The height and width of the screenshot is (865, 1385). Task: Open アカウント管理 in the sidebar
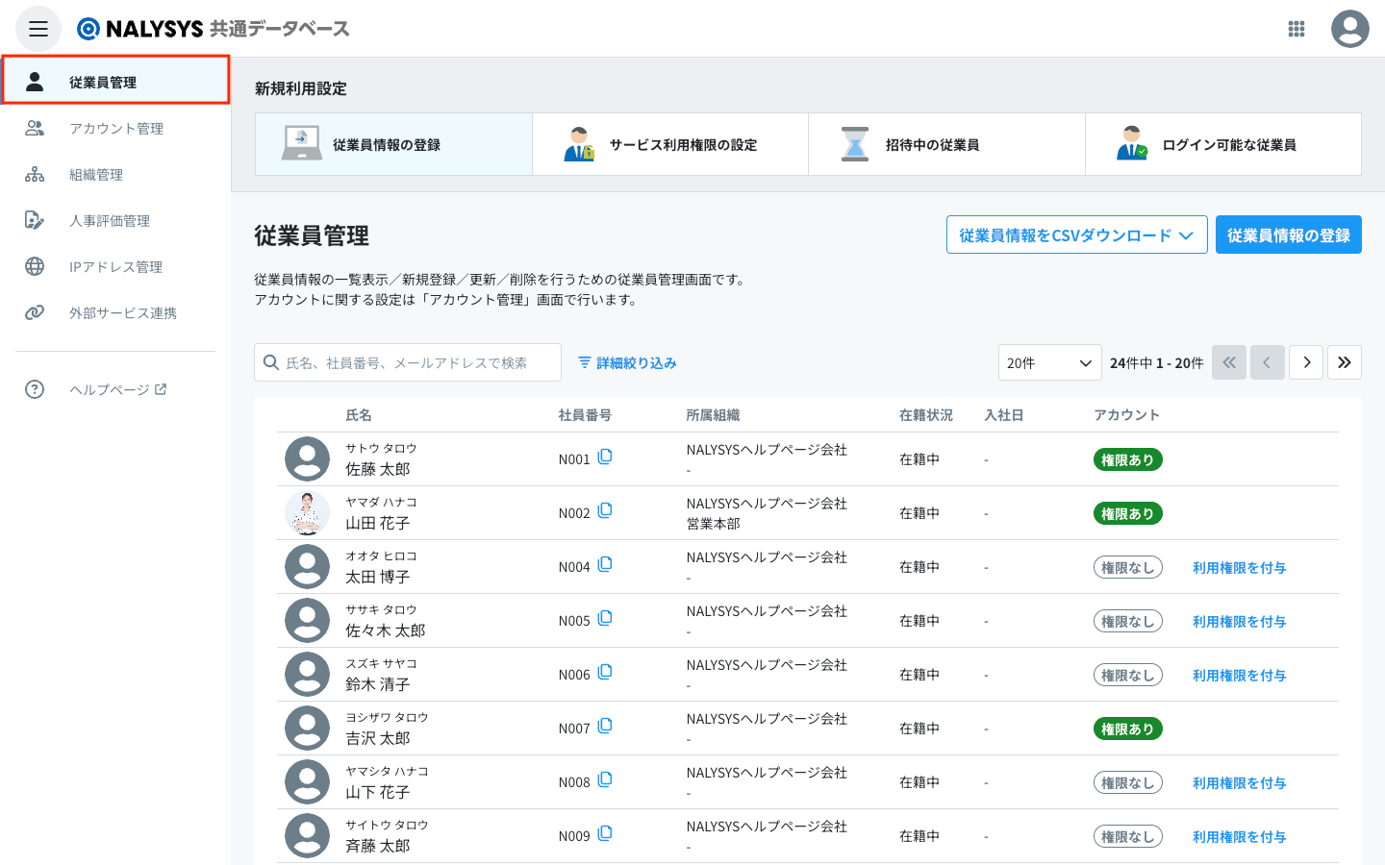115,129
